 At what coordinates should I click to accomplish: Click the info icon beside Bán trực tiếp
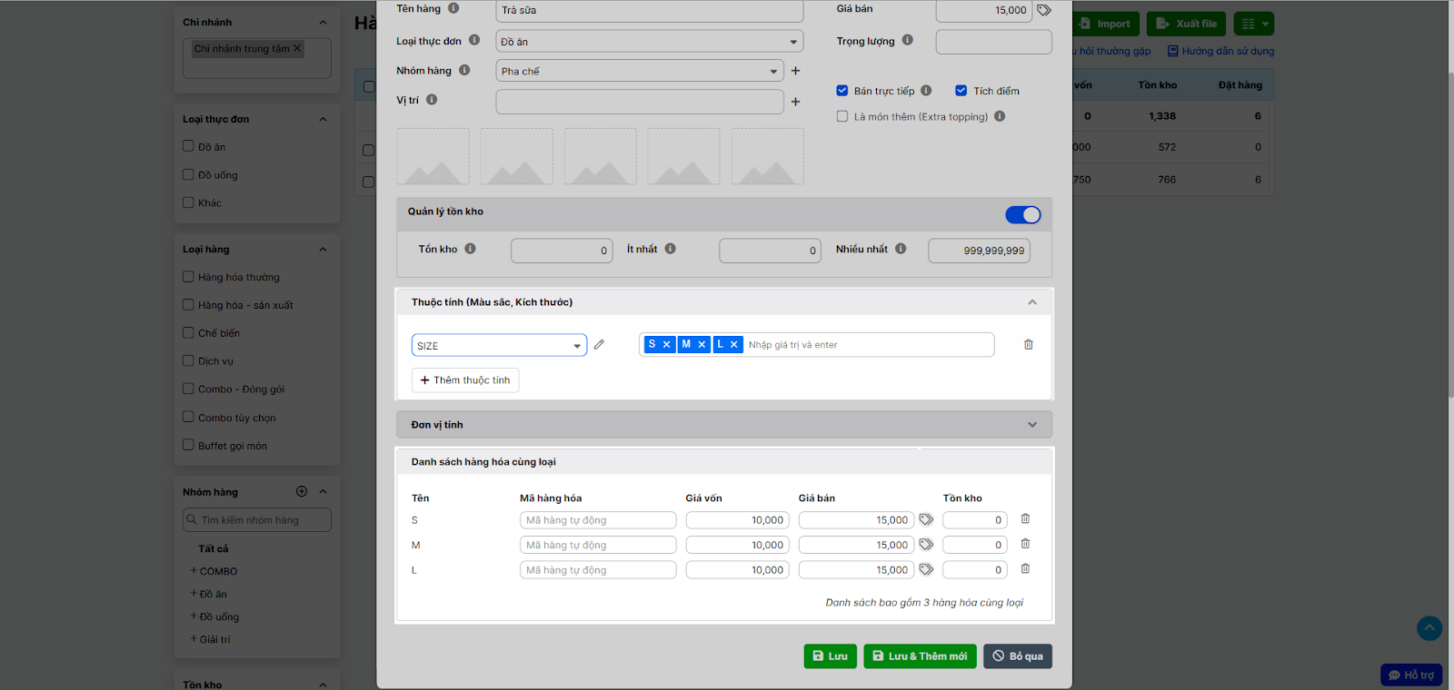[x=926, y=90]
